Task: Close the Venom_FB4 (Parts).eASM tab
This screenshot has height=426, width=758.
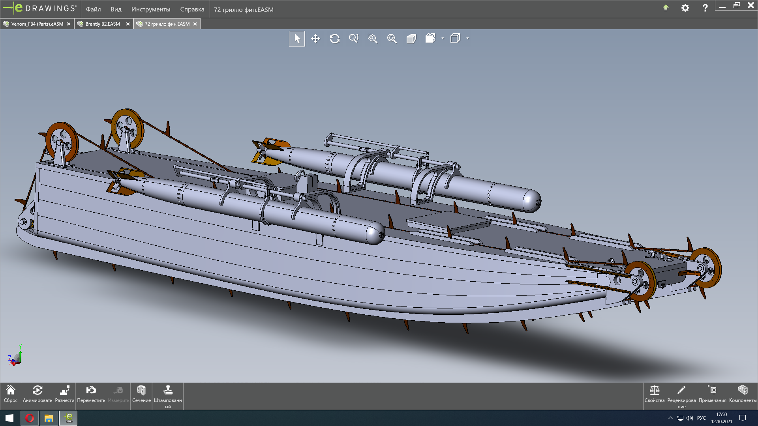Action: point(69,24)
